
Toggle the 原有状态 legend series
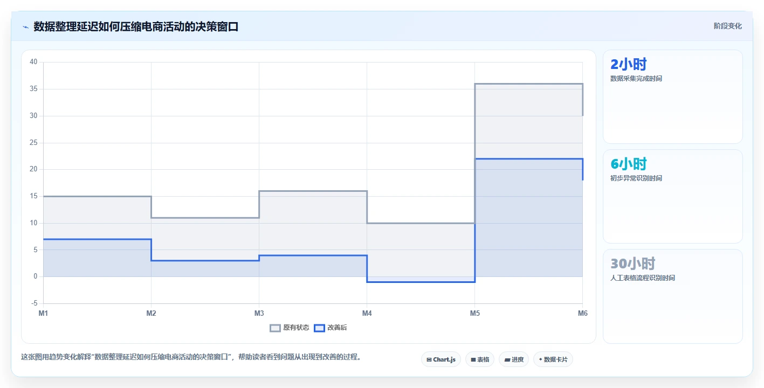click(x=290, y=328)
